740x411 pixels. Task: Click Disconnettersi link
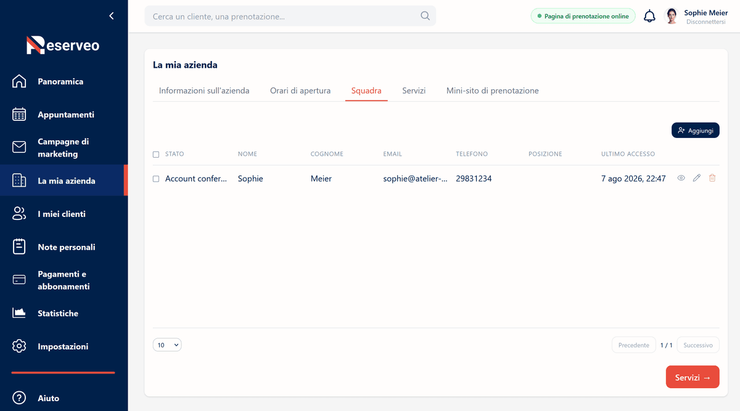(x=705, y=22)
